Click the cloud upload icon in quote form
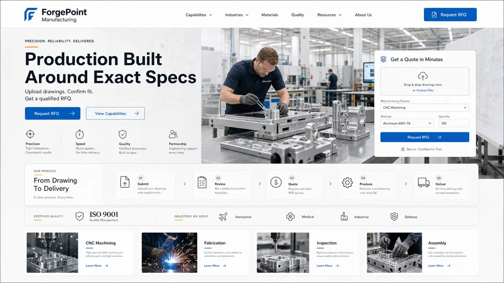This screenshot has height=283, width=504. (423, 76)
